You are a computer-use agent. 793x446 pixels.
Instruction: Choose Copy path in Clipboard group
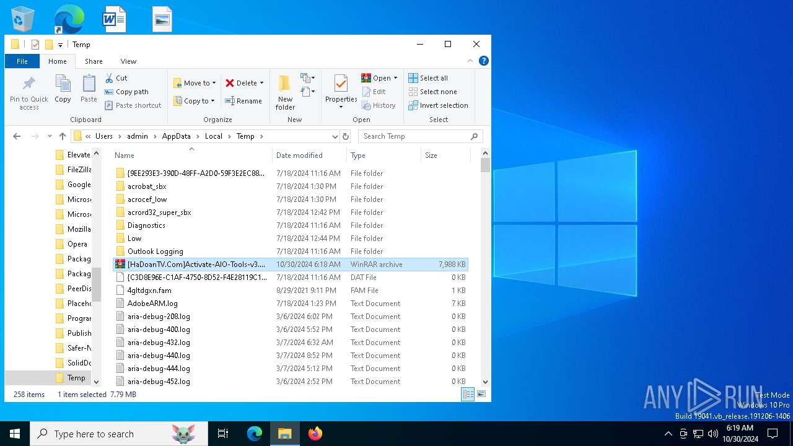(x=127, y=92)
